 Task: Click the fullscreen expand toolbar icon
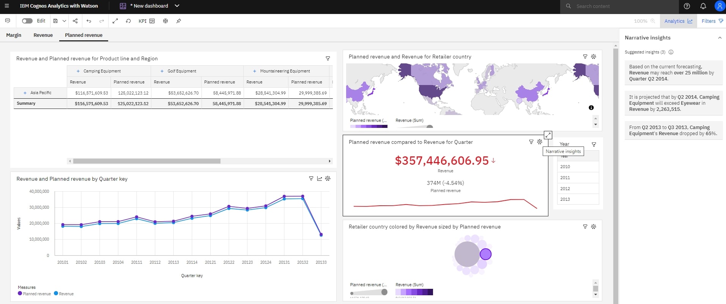tap(115, 21)
